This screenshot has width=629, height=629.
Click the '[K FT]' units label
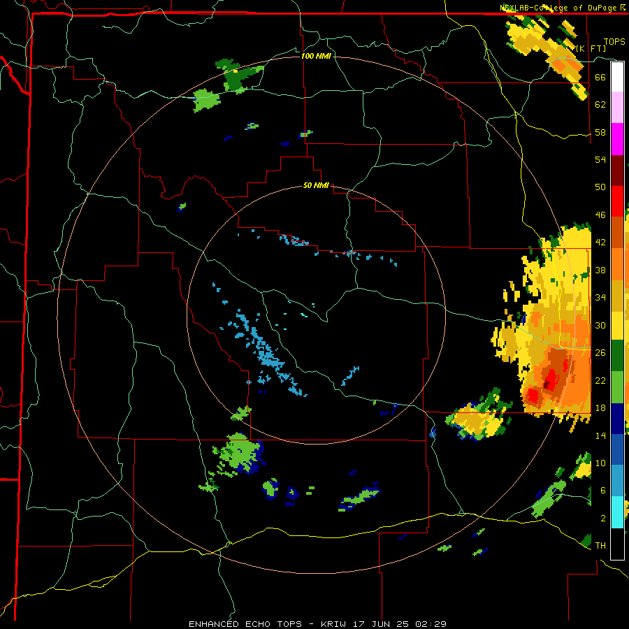coord(591,48)
